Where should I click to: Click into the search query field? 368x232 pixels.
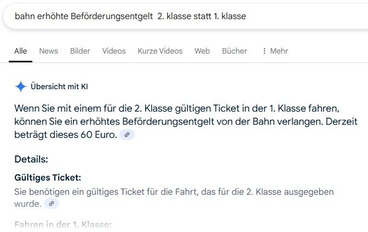click(164, 16)
